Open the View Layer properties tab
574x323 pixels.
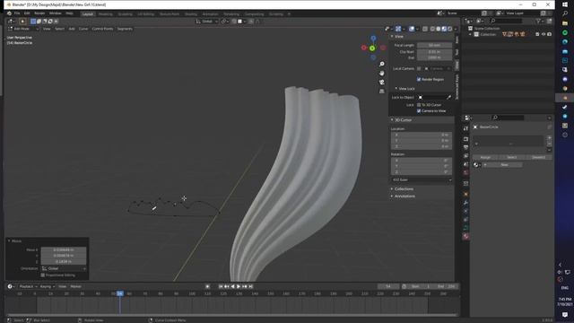click(465, 156)
